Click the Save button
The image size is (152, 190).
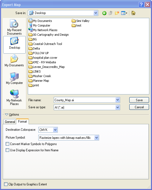[x=139, y=100]
